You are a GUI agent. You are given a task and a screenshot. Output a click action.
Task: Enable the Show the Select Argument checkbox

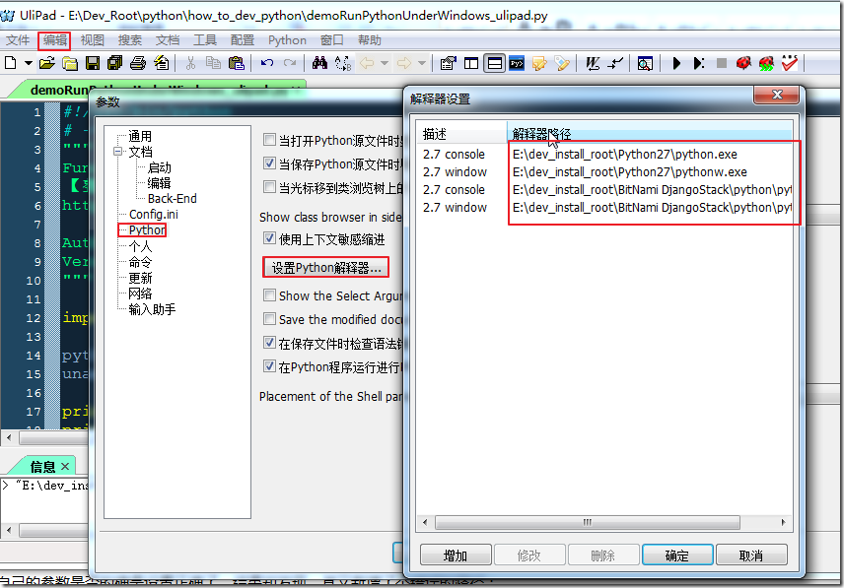point(270,295)
